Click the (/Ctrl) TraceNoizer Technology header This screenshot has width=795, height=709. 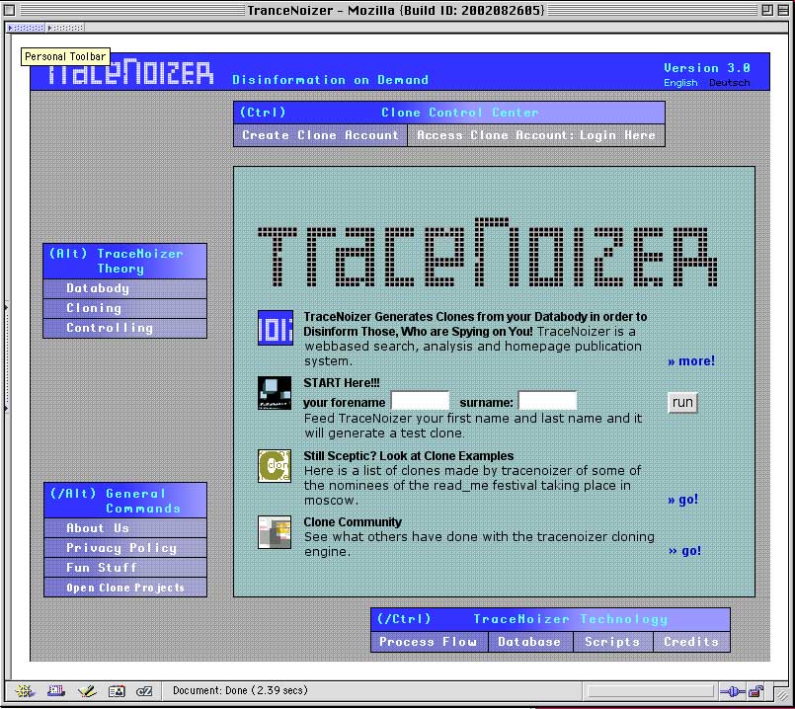pos(551,619)
